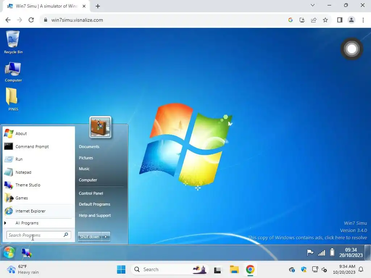
Task: Open Pictures in Start menu right pane
Action: click(86, 158)
